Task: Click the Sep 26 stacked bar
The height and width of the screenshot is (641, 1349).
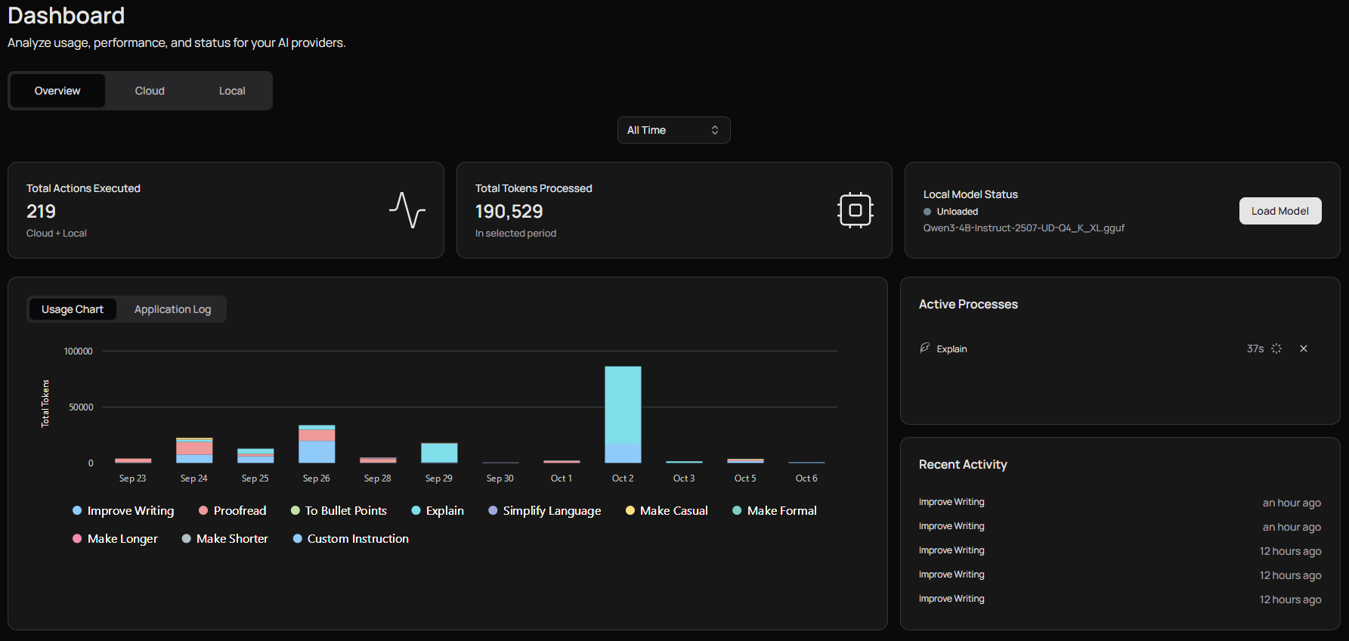Action: pos(317,444)
